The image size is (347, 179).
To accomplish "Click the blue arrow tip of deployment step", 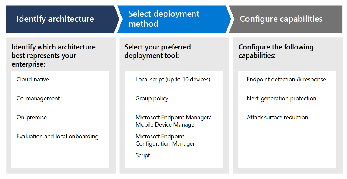I will point(228,19).
